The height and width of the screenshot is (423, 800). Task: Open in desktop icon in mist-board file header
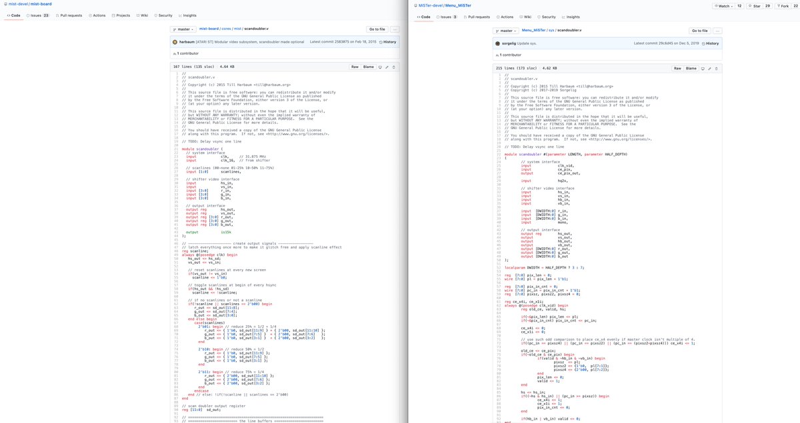coord(380,67)
